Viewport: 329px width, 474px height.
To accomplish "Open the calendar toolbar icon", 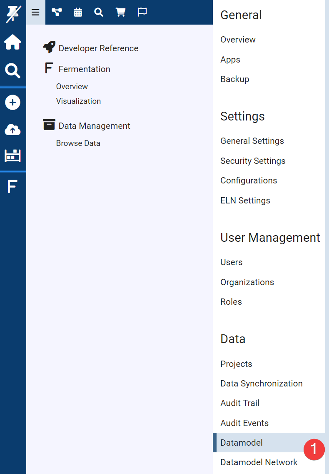I will coord(78,13).
